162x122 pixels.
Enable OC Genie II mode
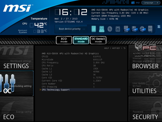(x=98, y=40)
